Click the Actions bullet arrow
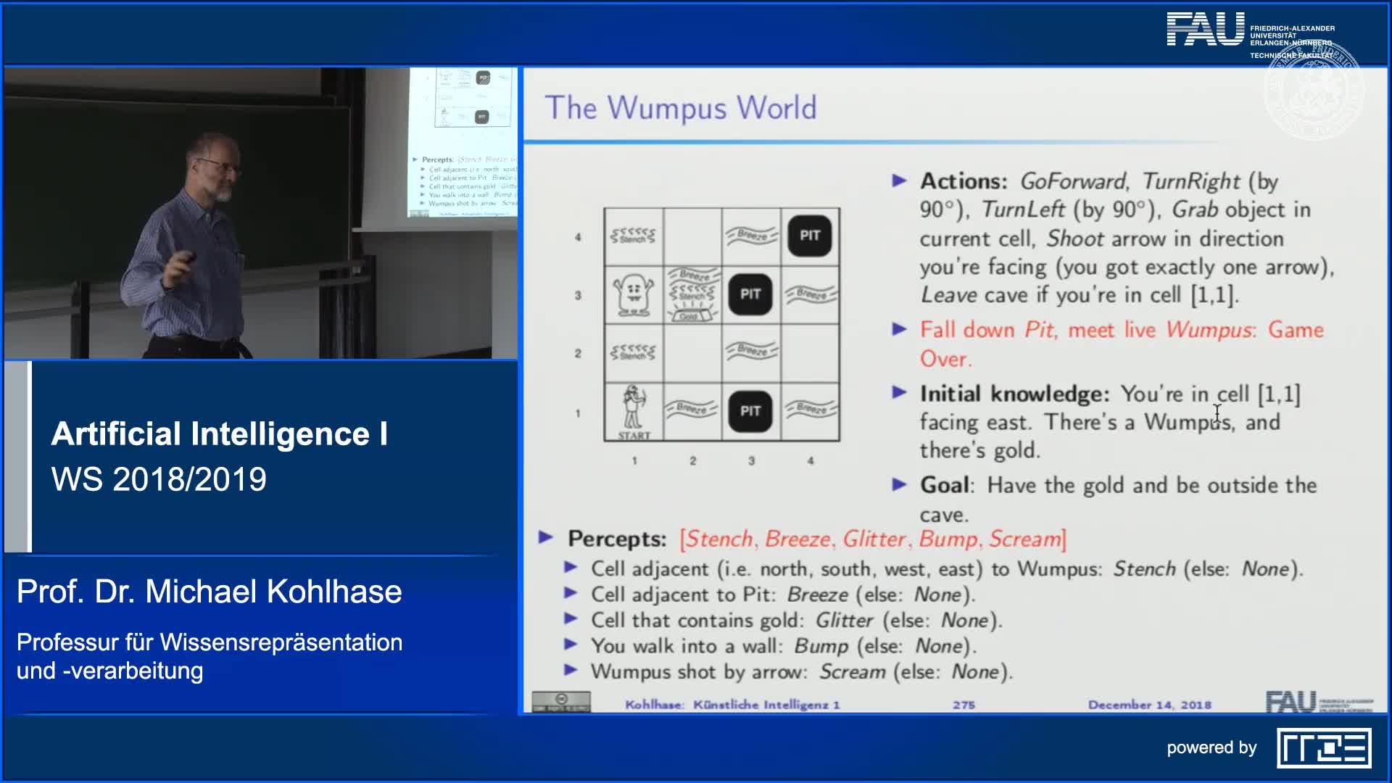1392x783 pixels. pos(899,181)
